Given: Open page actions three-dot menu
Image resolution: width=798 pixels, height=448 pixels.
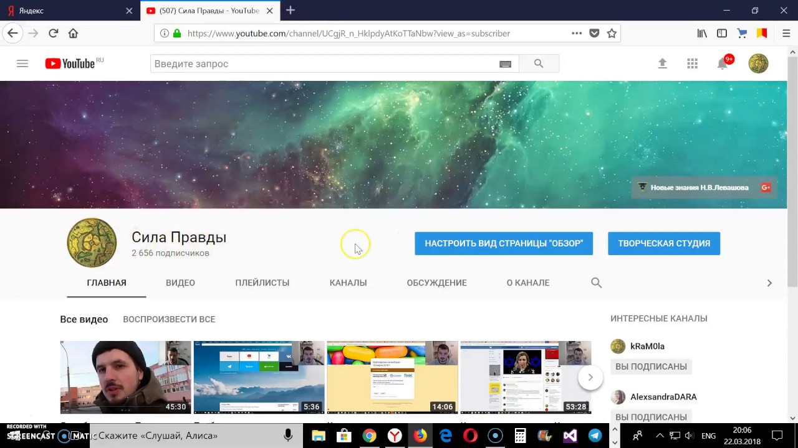Looking at the screenshot, I should pos(577,33).
